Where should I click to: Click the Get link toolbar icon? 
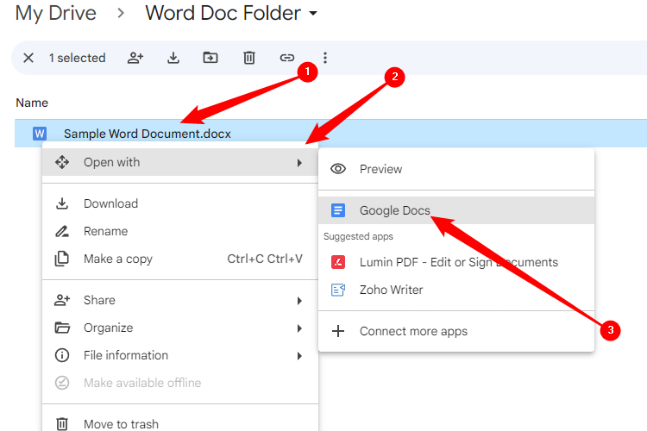click(286, 58)
